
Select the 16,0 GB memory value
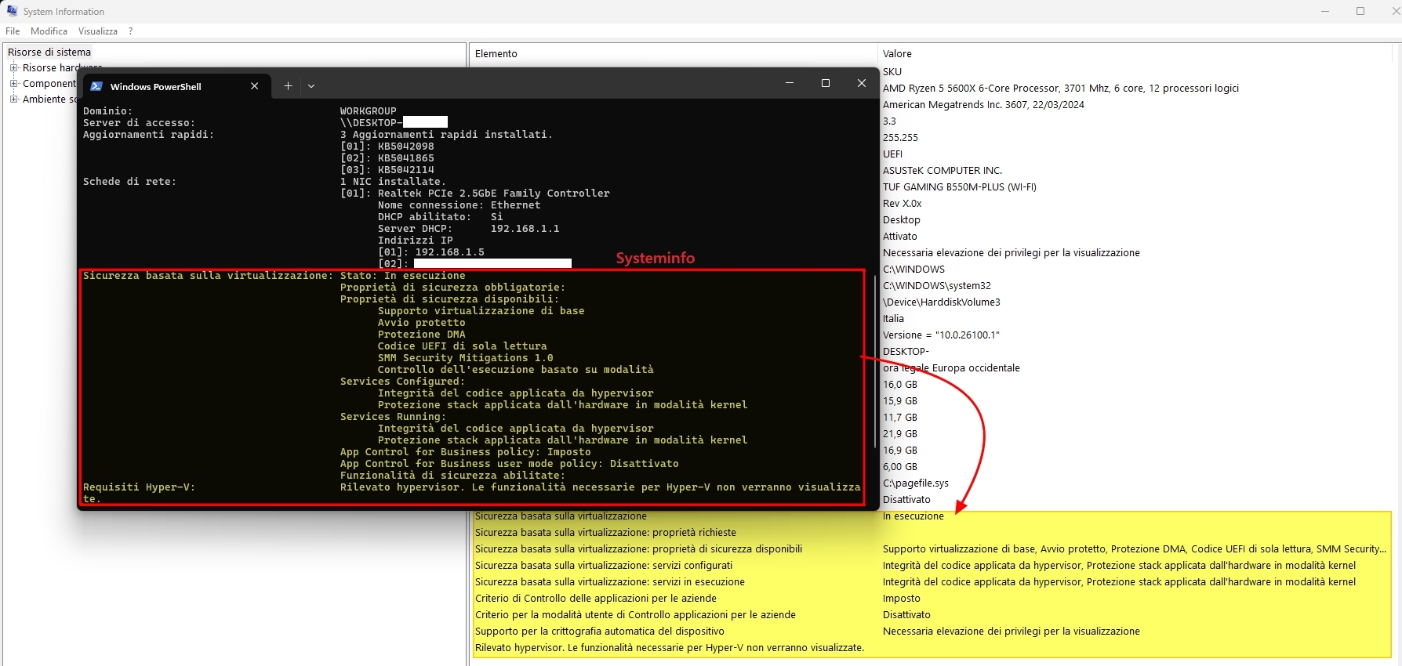[x=900, y=384]
